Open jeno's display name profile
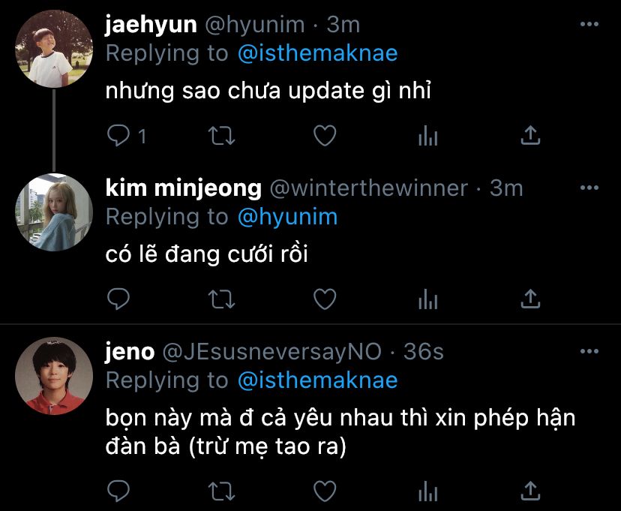 (x=130, y=351)
